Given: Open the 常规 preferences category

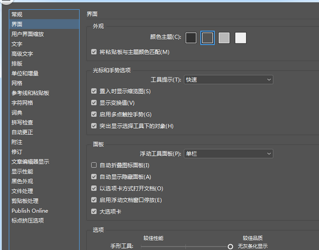Looking at the screenshot, I should click(x=17, y=15).
